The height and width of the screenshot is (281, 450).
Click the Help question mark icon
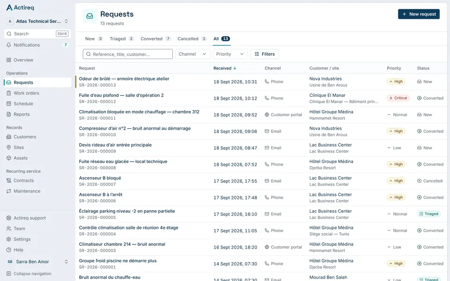pyautogui.click(x=9, y=250)
